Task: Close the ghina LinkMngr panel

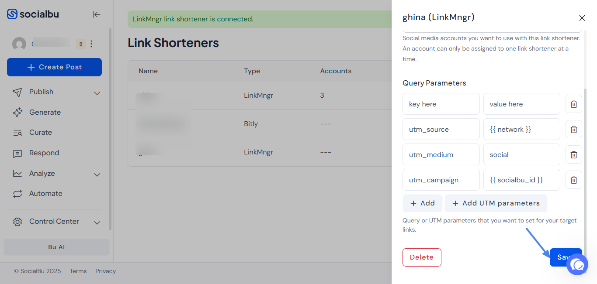Action: (x=582, y=18)
